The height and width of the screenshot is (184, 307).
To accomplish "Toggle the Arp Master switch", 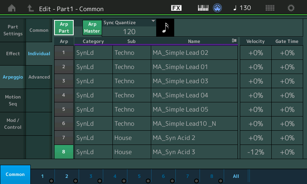I will coord(92,28).
